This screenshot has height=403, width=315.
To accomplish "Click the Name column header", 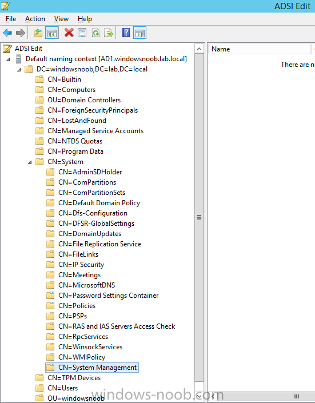I will coord(260,49).
